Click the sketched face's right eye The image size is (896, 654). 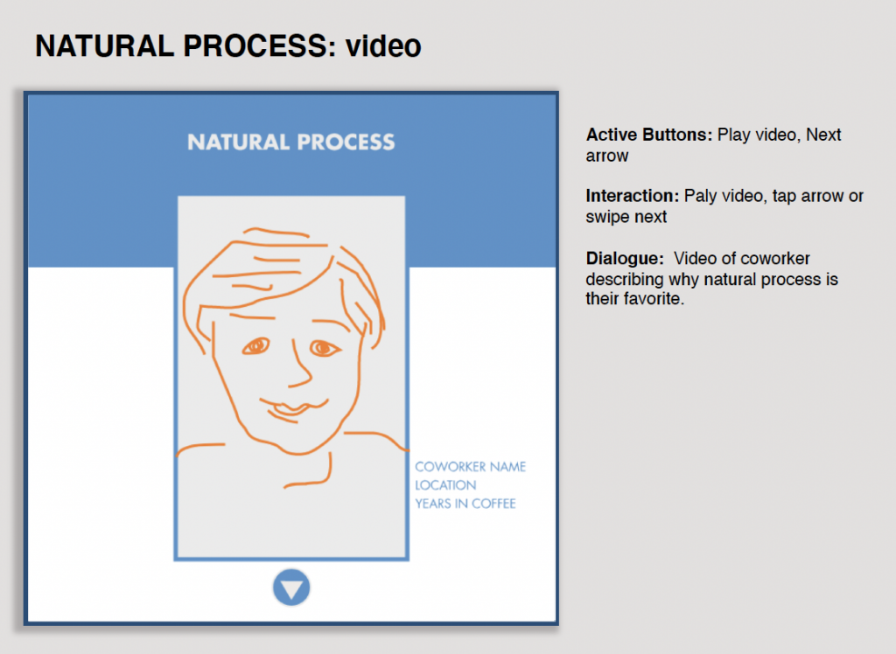pos(325,349)
